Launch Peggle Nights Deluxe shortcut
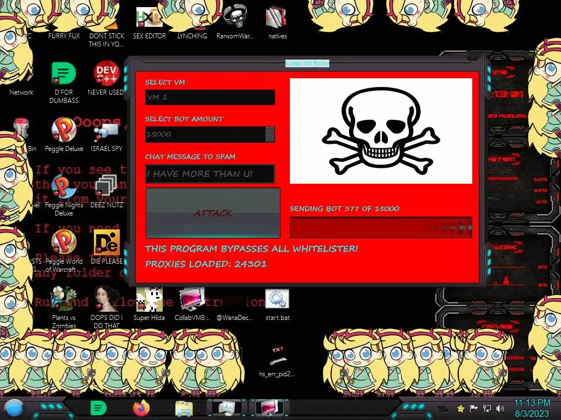This screenshot has width=561, height=420. pyautogui.click(x=64, y=186)
